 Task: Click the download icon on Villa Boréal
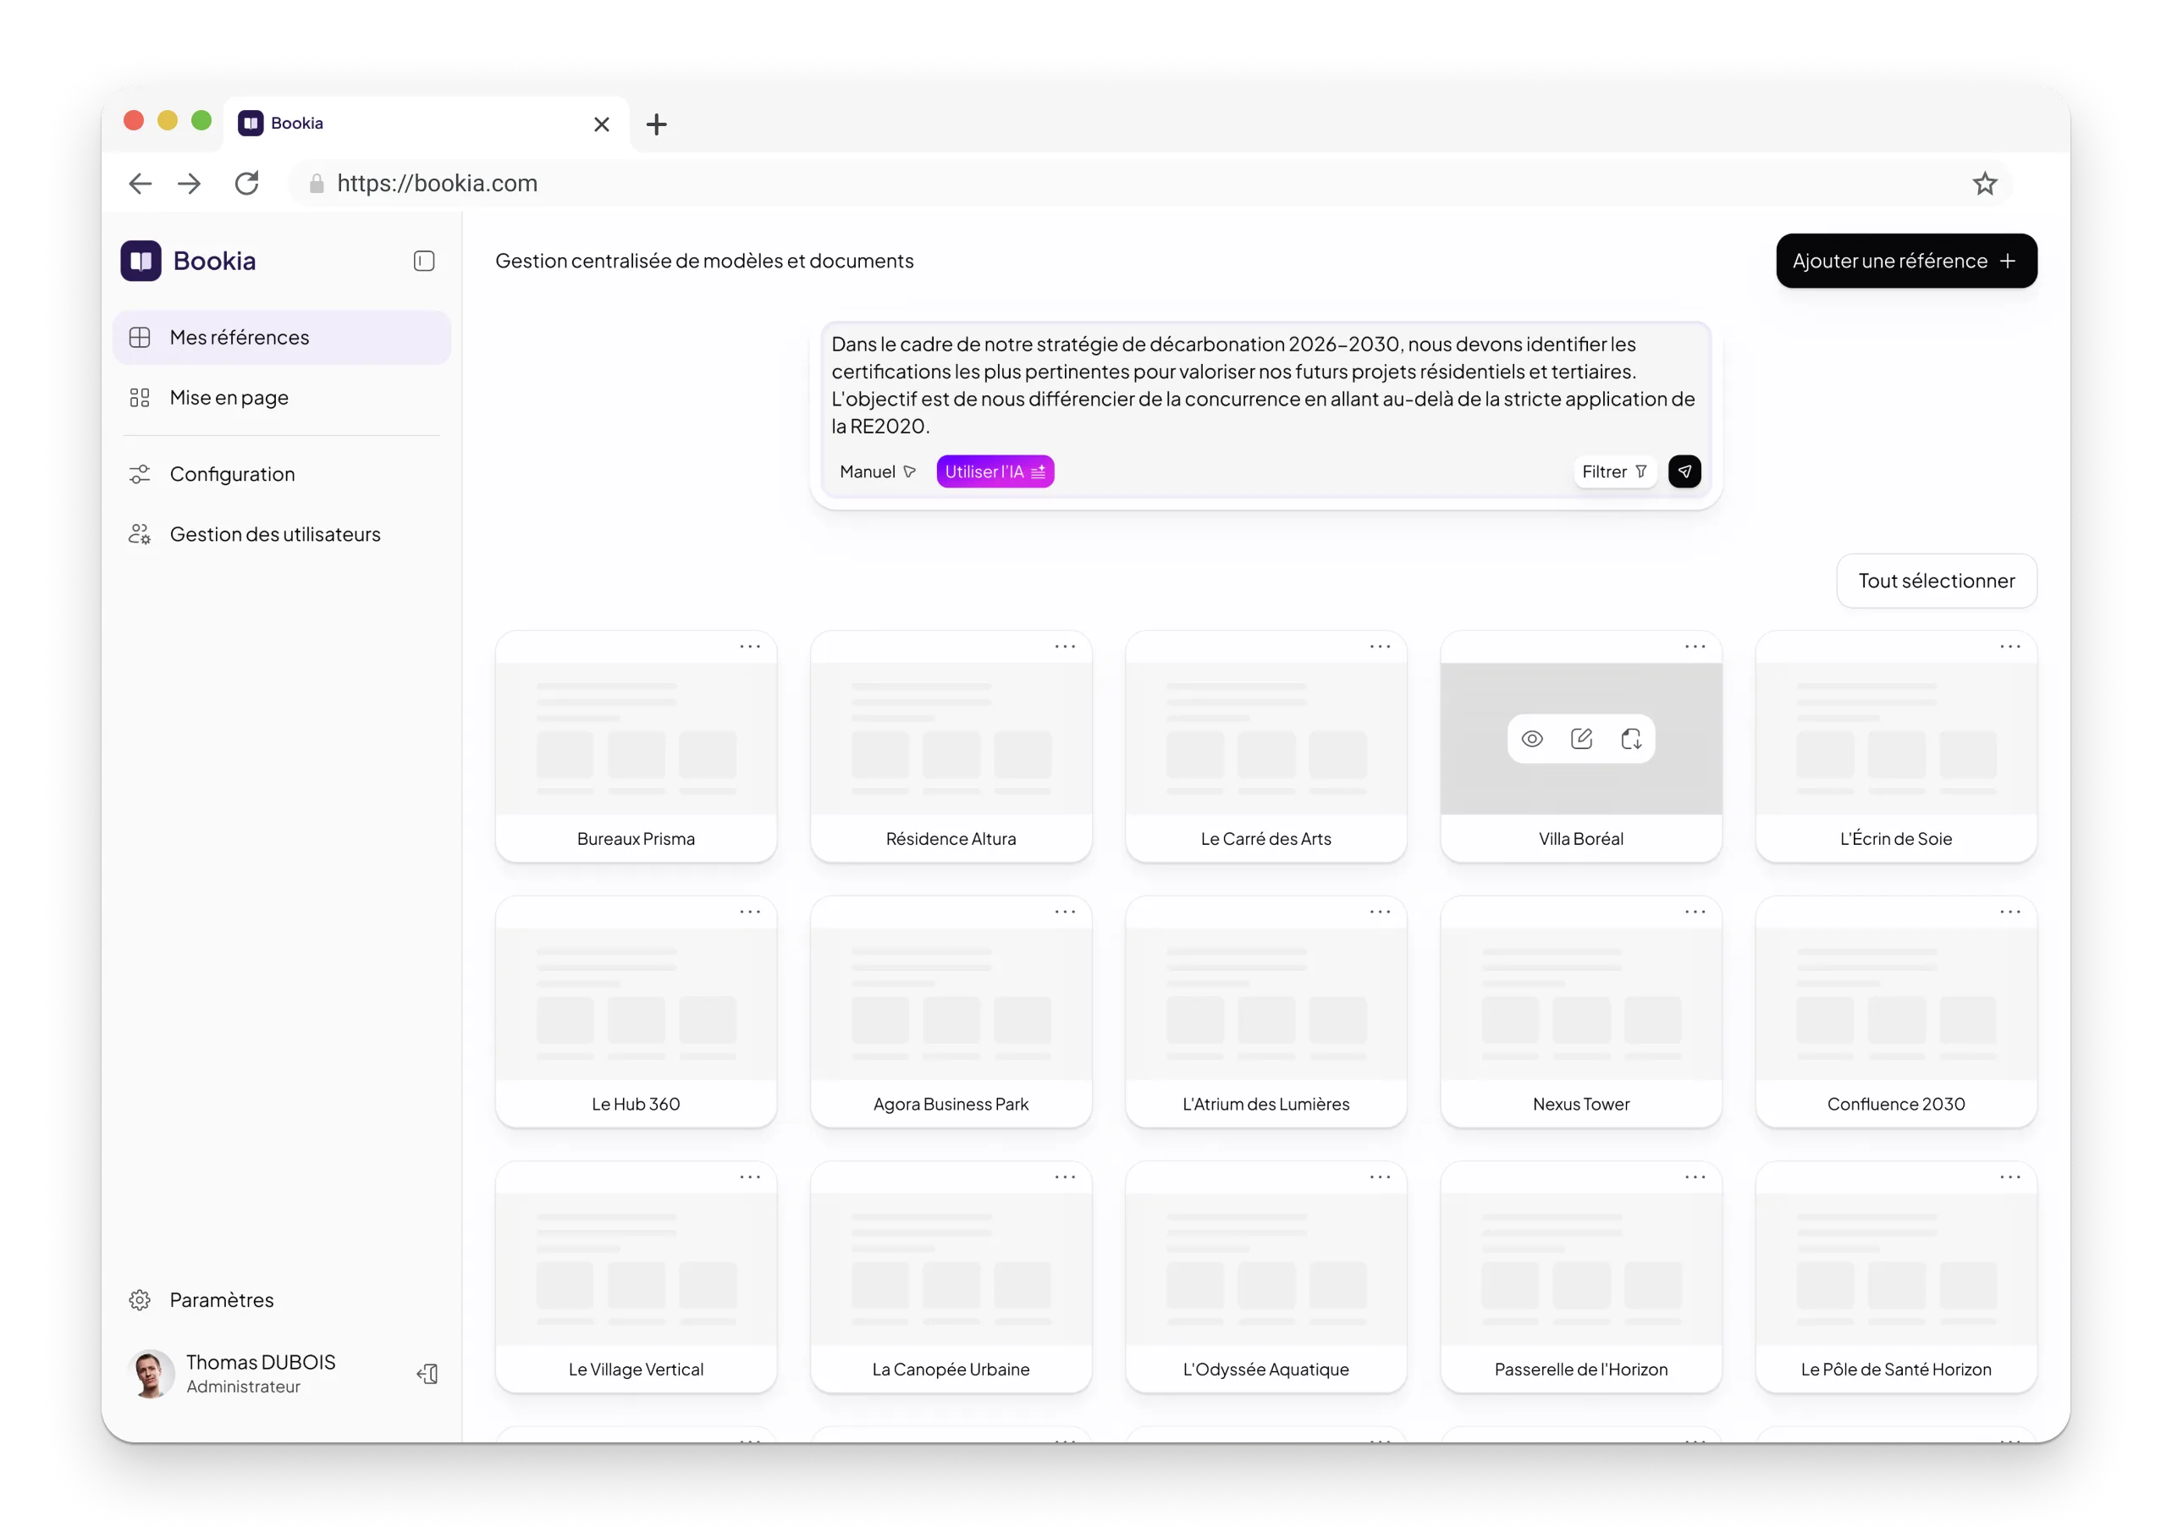1631,739
